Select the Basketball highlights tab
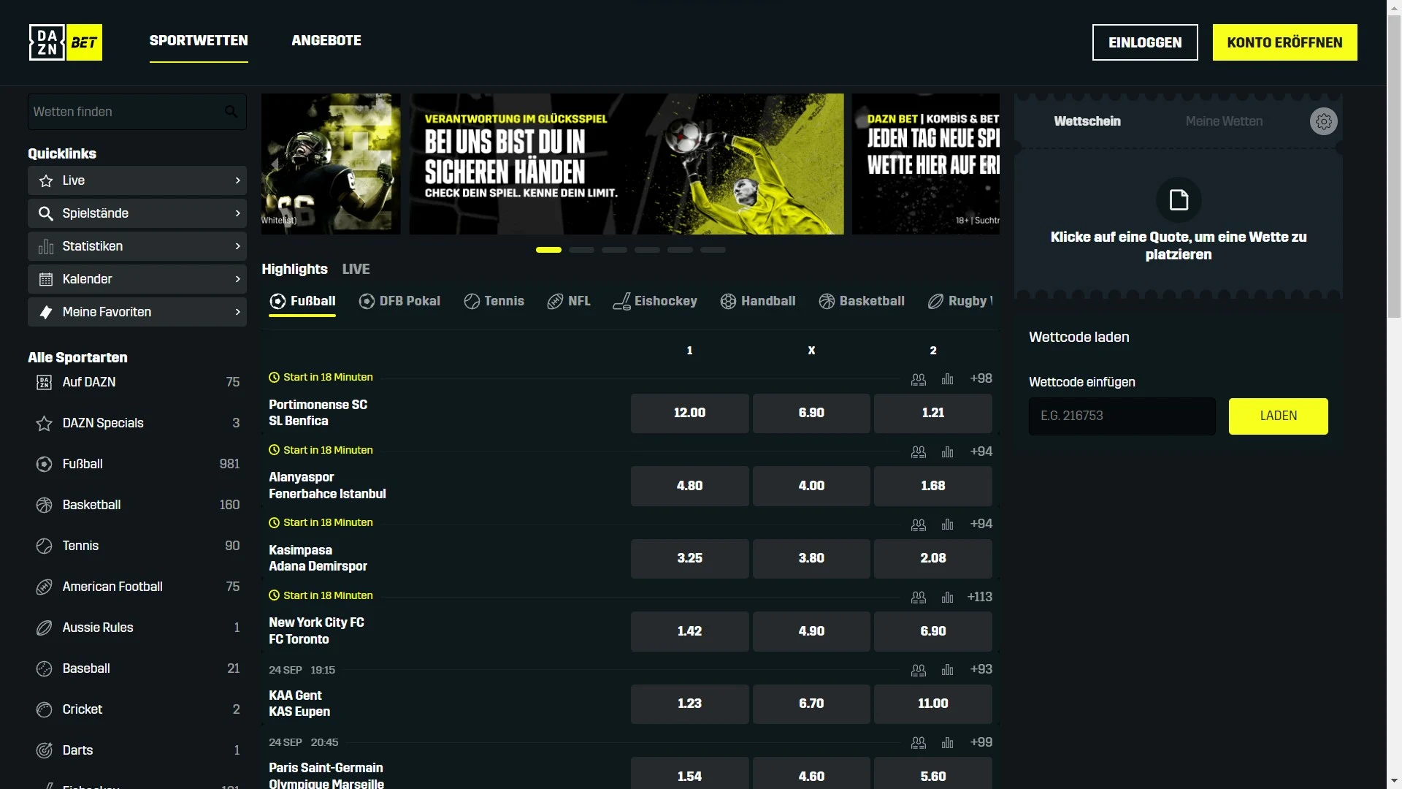The height and width of the screenshot is (789, 1402). coord(862,301)
